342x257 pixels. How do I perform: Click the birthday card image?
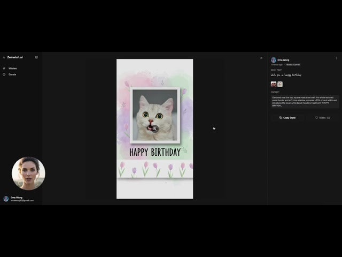[154, 129]
